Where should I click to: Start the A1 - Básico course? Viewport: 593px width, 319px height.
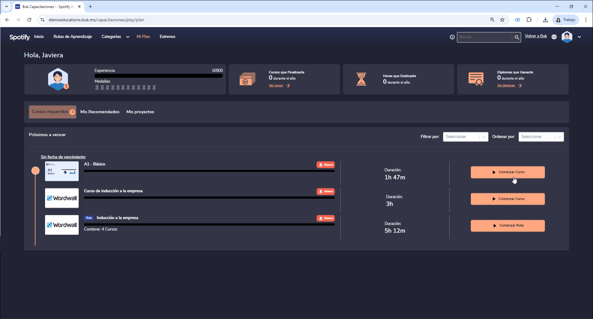click(x=508, y=172)
